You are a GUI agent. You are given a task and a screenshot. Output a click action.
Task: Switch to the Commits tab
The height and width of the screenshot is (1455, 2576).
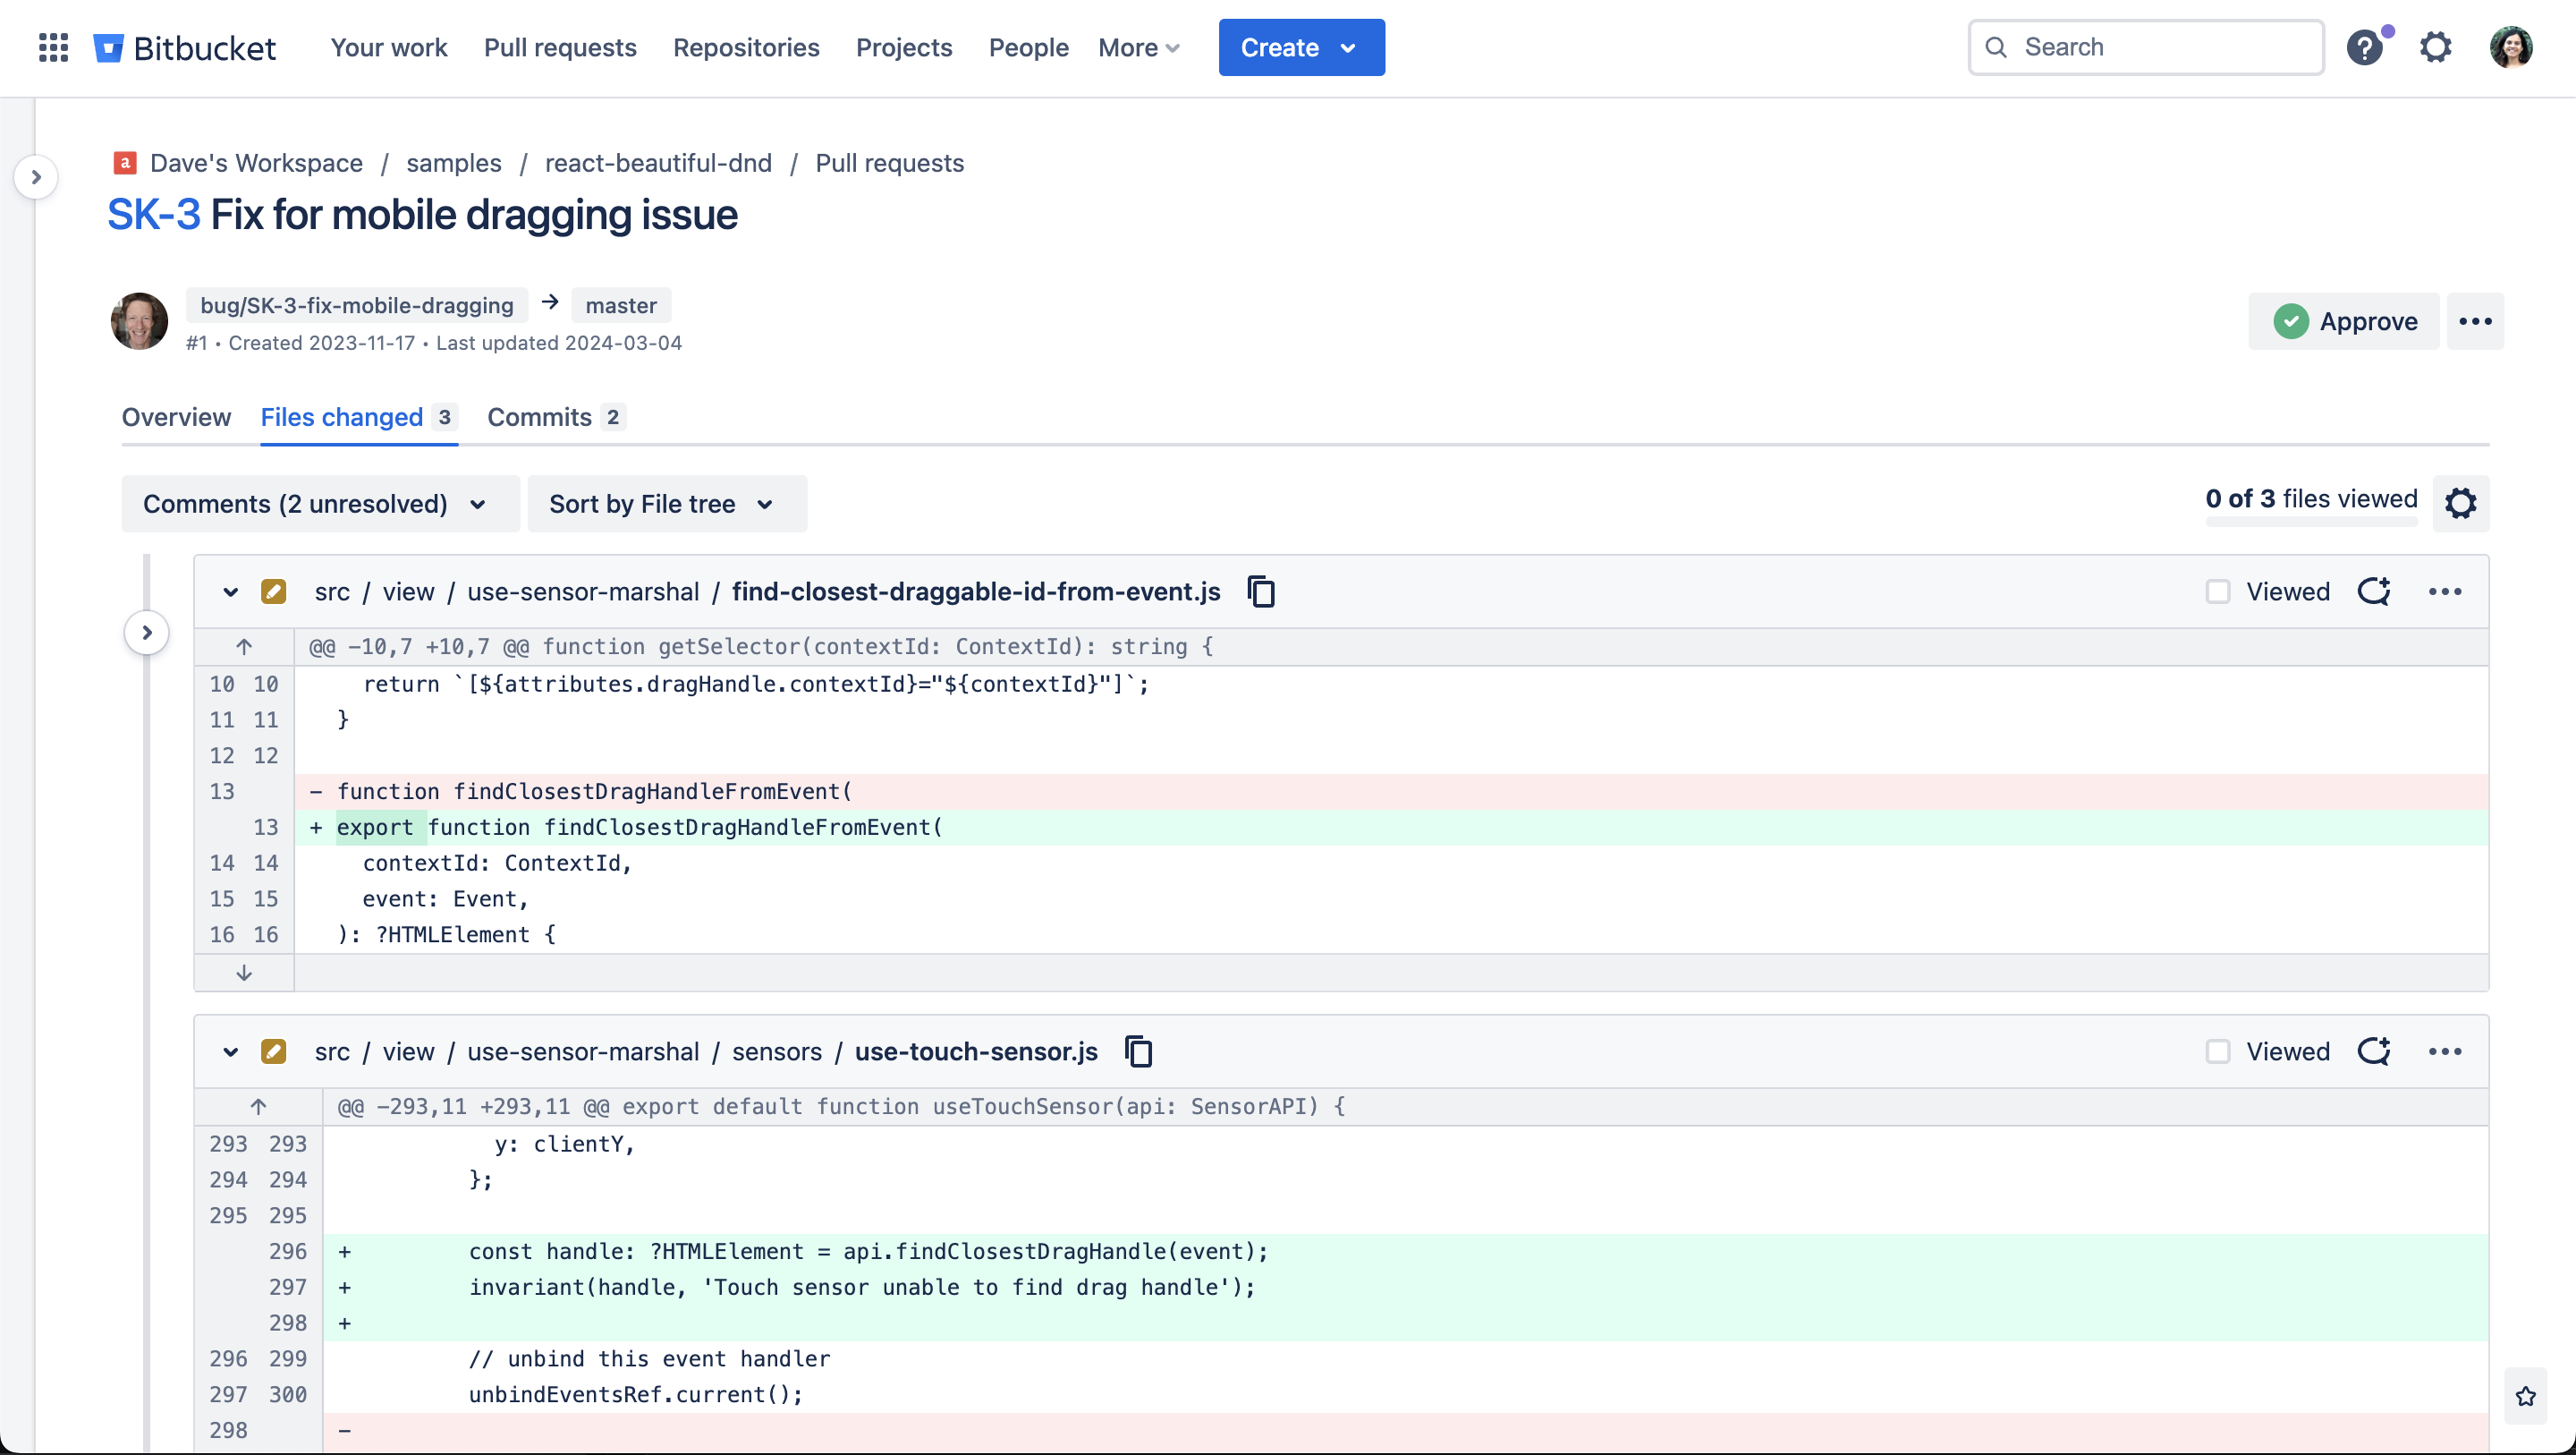tap(539, 417)
